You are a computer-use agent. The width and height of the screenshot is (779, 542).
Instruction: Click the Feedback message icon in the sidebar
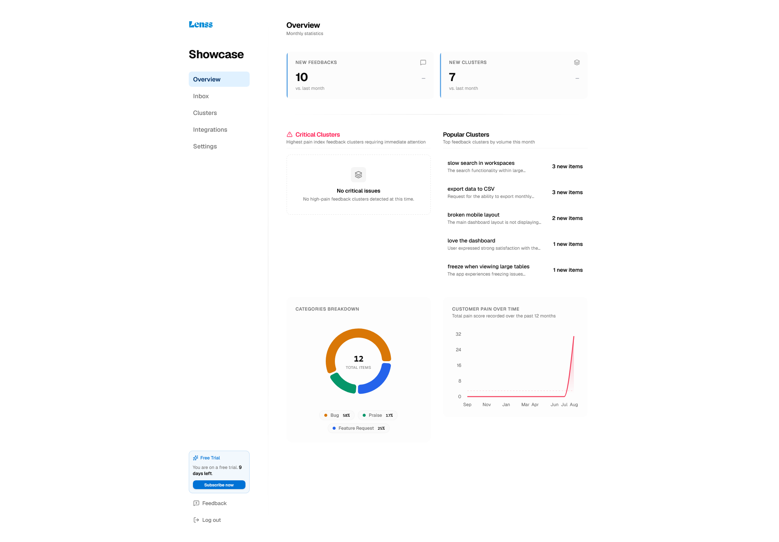coord(196,503)
